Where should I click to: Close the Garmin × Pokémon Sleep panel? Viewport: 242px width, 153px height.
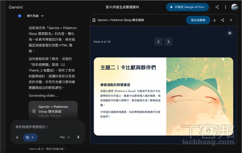pyautogui.click(x=231, y=20)
